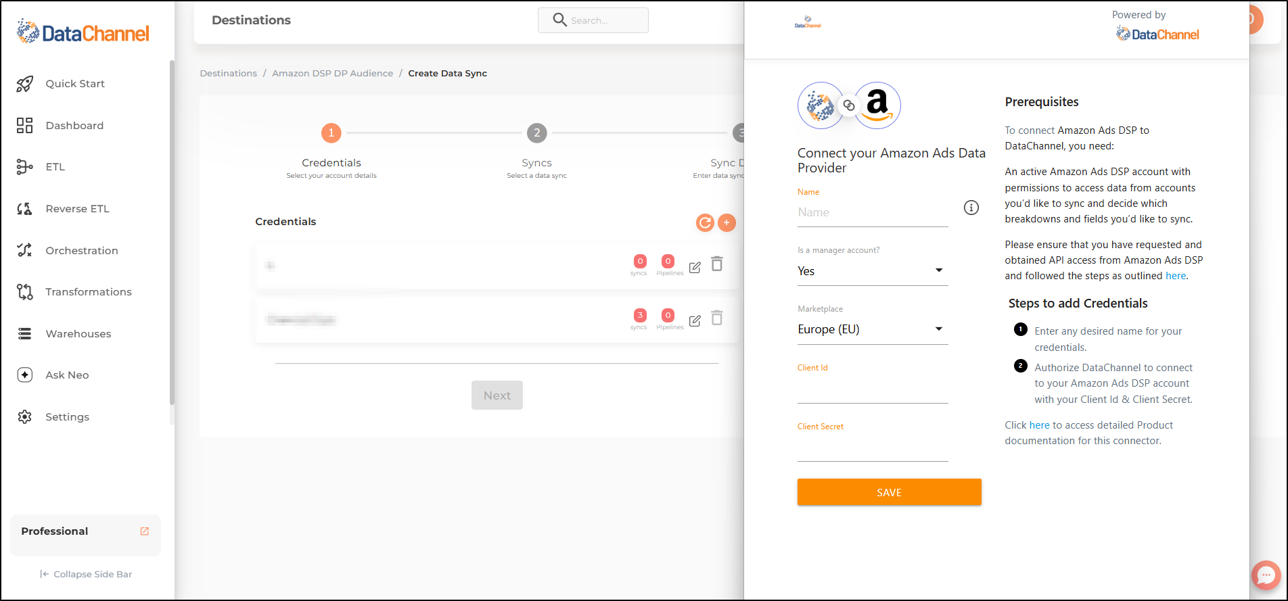This screenshot has height=601, width=1288.
Task: Focus the Client Id field
Action: pyautogui.click(x=873, y=391)
